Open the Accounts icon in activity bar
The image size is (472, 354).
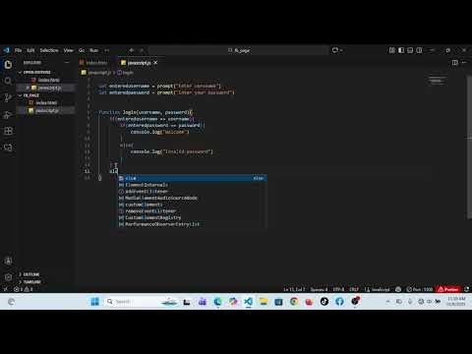point(8,261)
